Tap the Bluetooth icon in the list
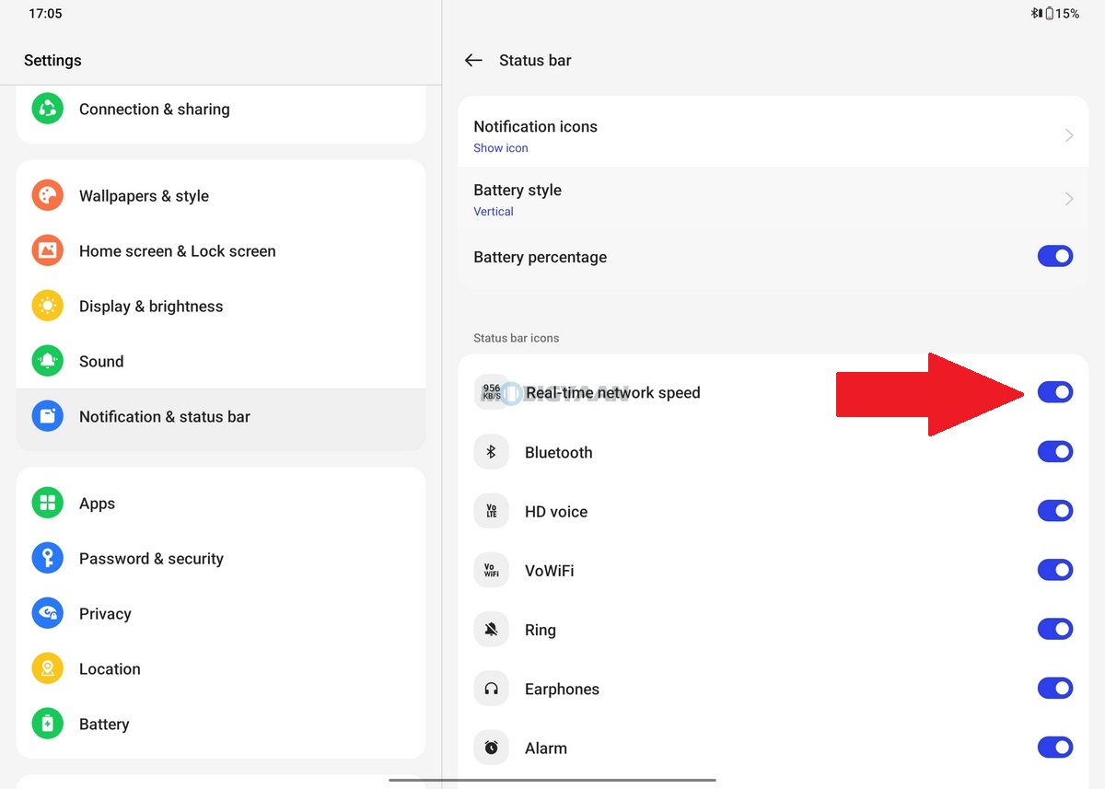 tap(491, 452)
